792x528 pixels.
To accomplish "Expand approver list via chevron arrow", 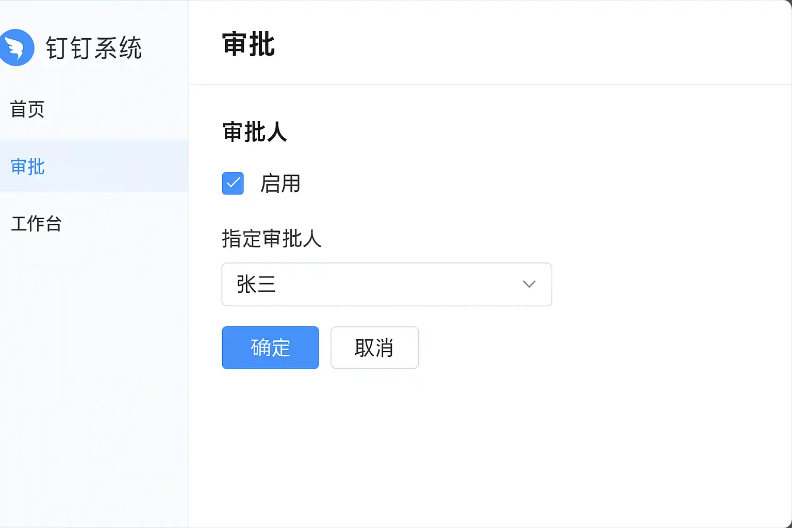I will tap(529, 284).
